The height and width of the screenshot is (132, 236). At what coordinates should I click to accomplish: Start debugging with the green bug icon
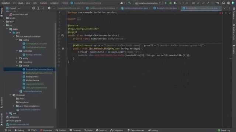(x=170, y=3)
